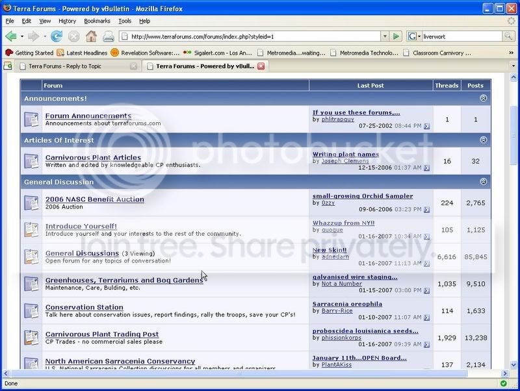Open the 2006 NASC Benefit Auction forum
The image size is (520, 391).
point(95,199)
